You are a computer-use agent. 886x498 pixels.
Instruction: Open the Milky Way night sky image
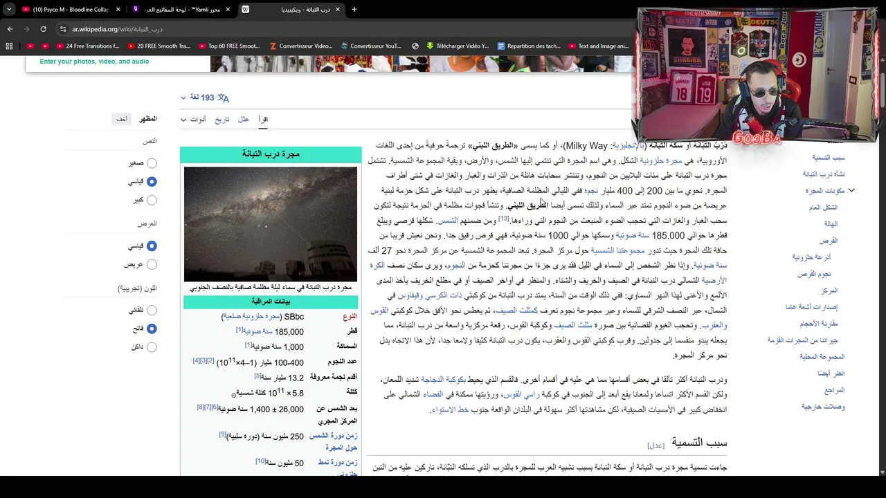(x=271, y=224)
